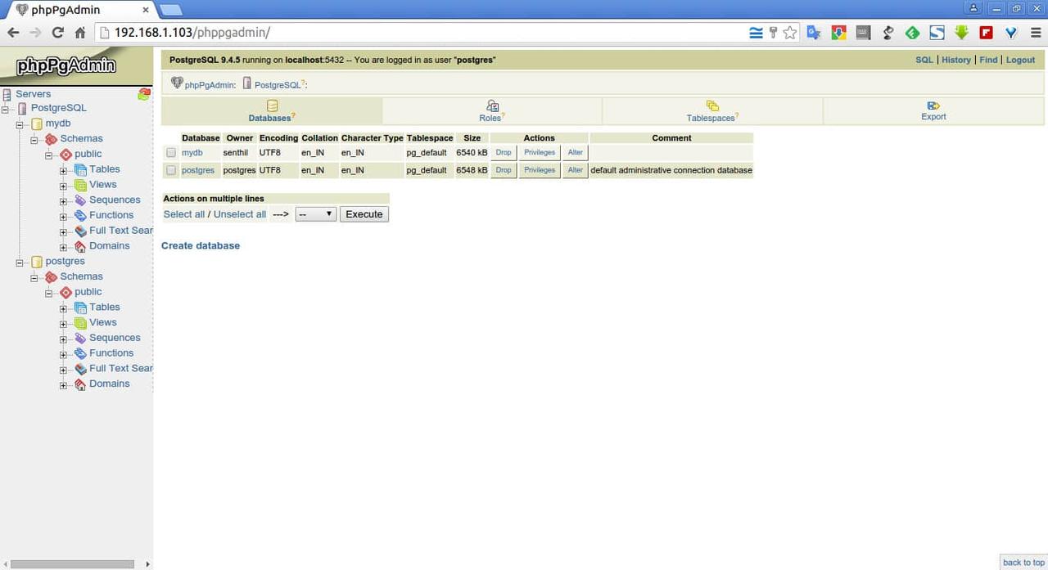
Task: Open the SQL link in top menu
Action: [x=924, y=60]
